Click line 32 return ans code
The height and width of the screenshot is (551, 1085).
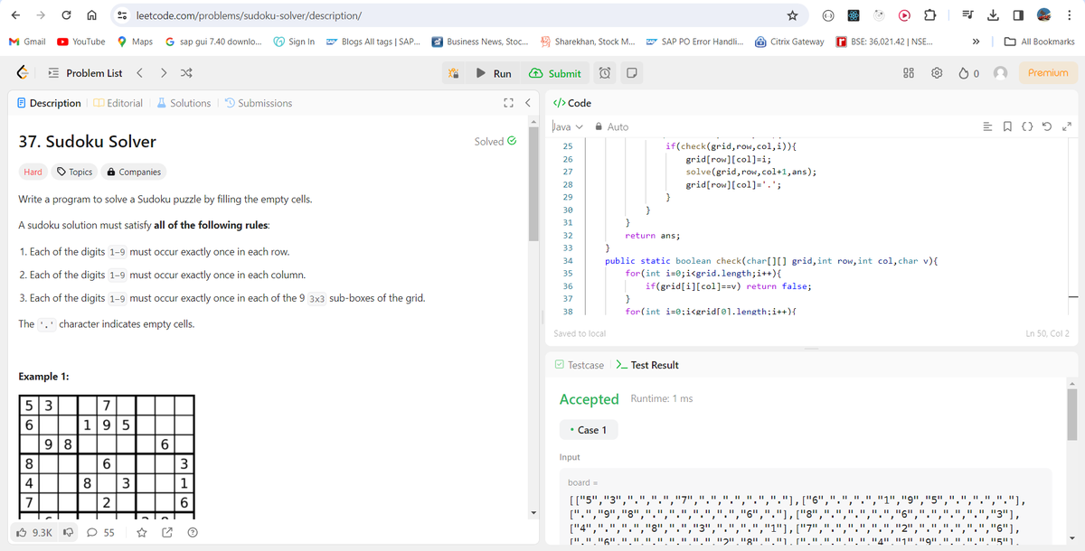(653, 235)
